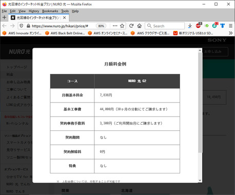The width and height of the screenshot is (235, 195).
Task: Go forward to the next page
Action: (x=12, y=26)
